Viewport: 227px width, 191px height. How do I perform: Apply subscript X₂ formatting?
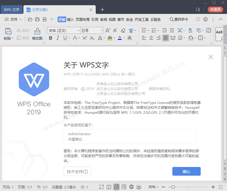[92, 38]
